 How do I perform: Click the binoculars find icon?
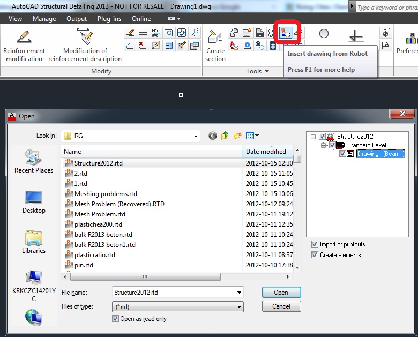pyautogui.click(x=260, y=46)
